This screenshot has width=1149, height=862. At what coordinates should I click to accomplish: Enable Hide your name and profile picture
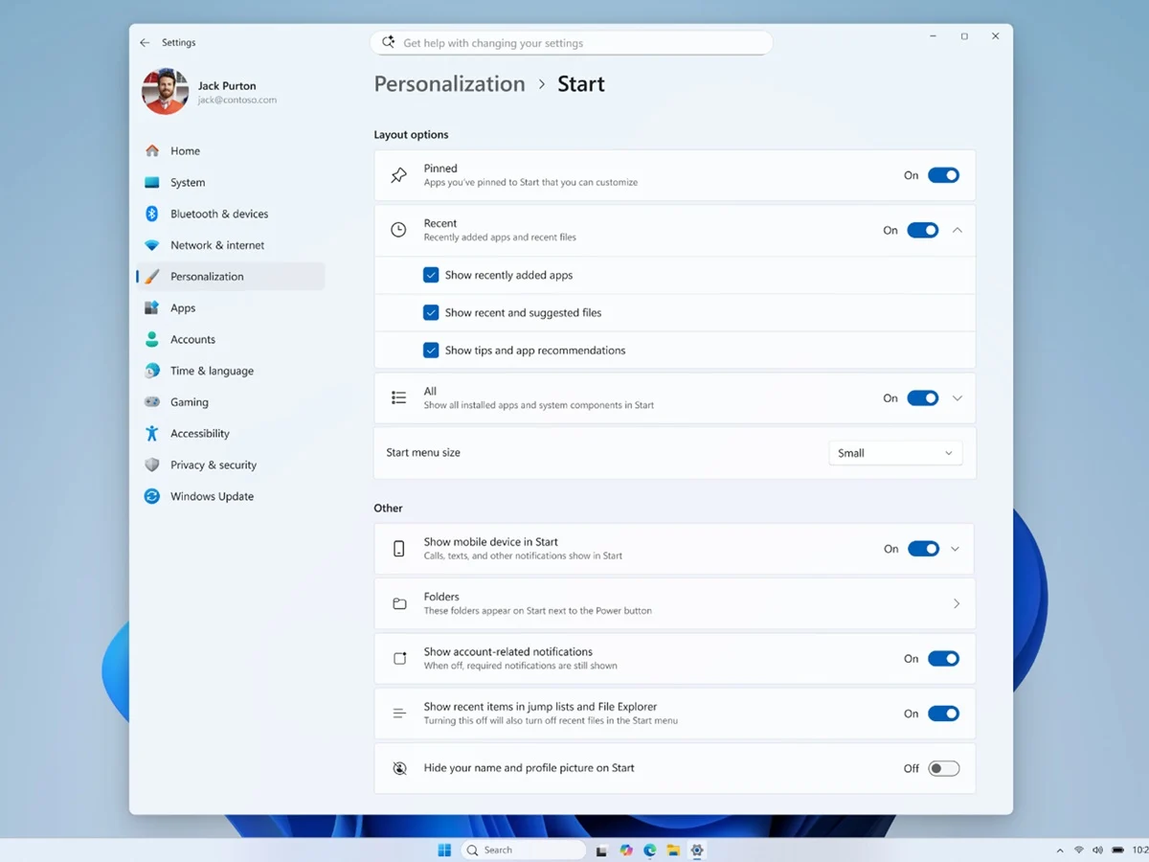click(943, 768)
